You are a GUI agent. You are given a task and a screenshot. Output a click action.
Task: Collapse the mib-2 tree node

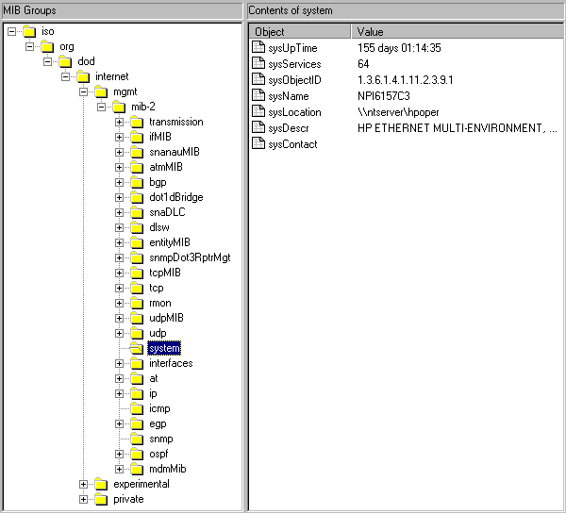[x=102, y=108]
